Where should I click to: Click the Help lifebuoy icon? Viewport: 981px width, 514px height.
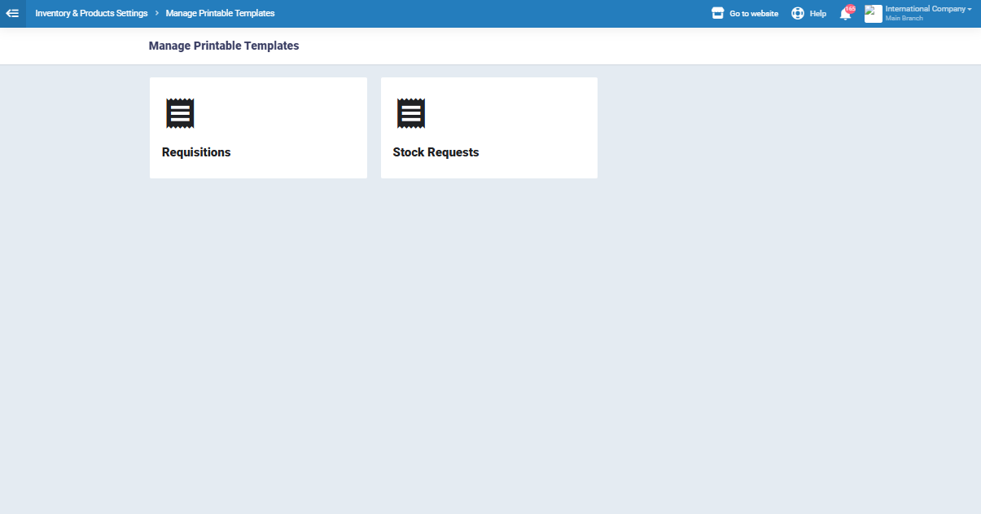pos(798,13)
